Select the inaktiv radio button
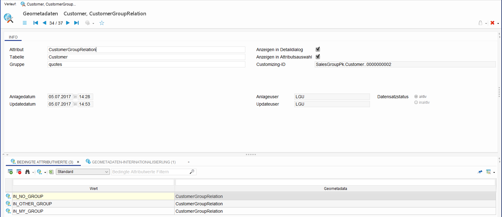The width and height of the screenshot is (502, 217). tap(416, 102)
